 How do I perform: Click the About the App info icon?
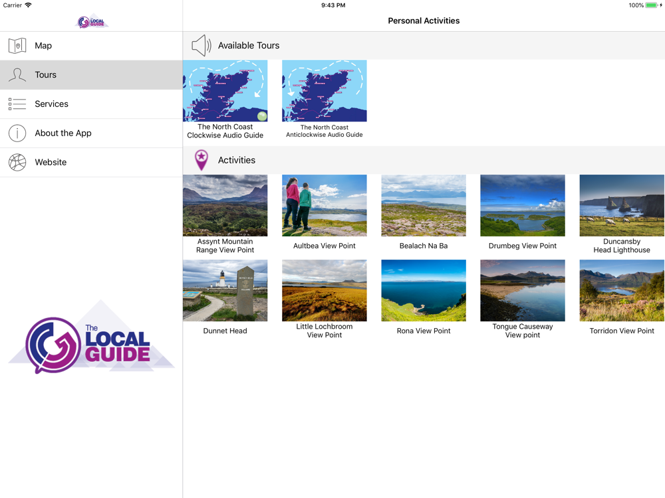coord(17,133)
